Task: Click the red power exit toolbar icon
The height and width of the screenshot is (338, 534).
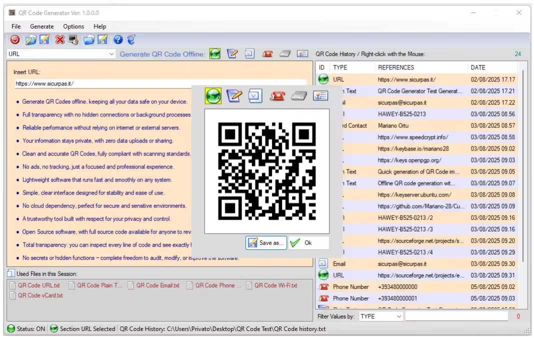Action: [14, 40]
